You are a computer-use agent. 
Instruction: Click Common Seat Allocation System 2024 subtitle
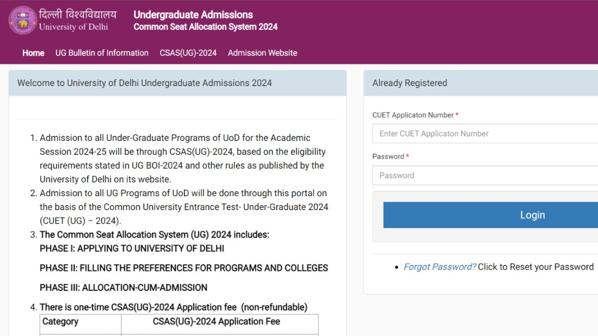[x=205, y=27]
